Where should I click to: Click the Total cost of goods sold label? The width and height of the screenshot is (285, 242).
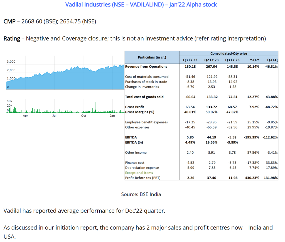click(x=144, y=97)
